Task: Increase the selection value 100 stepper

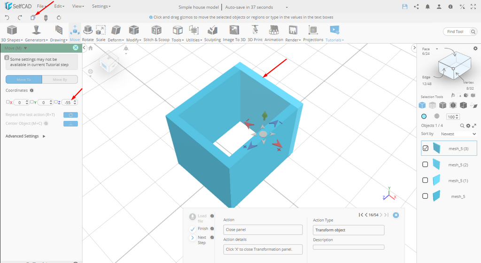Action: [x=457, y=115]
